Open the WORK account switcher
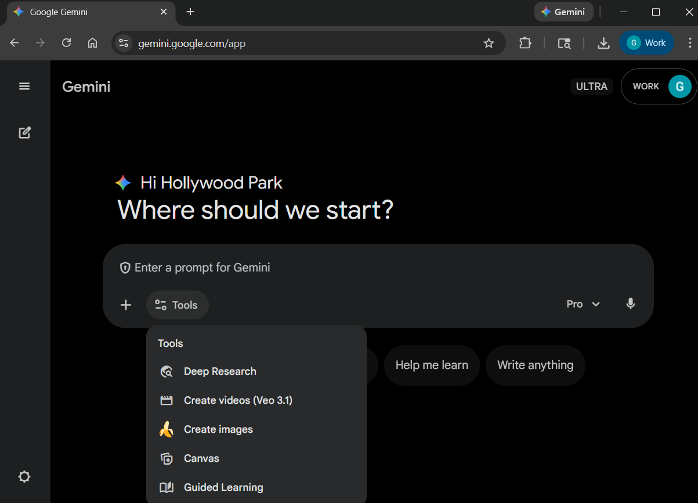Screen dimensions: 698x503 coord(659,86)
